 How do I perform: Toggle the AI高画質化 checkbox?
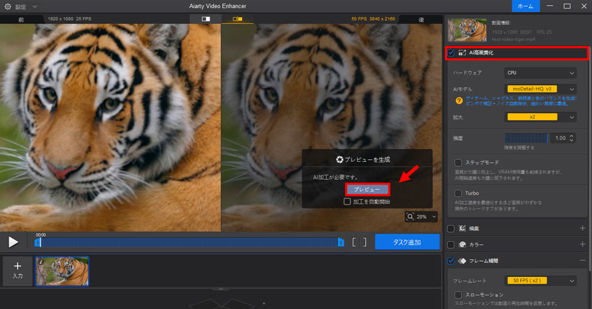click(x=451, y=53)
